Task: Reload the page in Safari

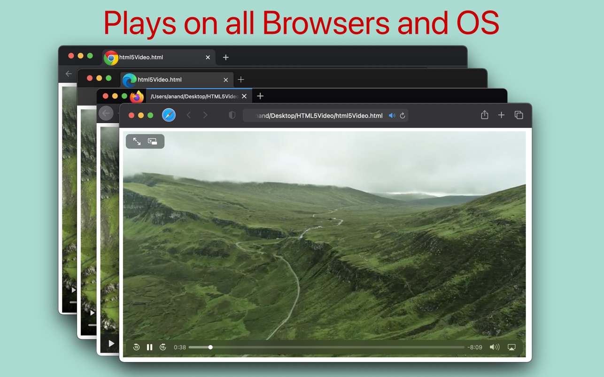Action: 403,115
